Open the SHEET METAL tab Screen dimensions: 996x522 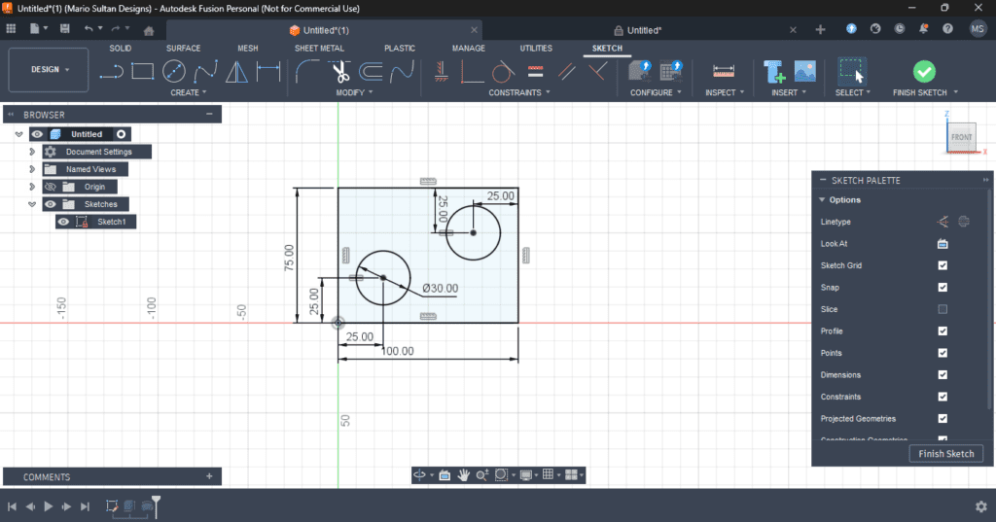319,48
